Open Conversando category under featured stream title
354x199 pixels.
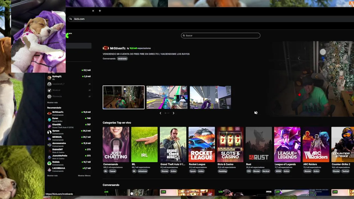point(109,59)
